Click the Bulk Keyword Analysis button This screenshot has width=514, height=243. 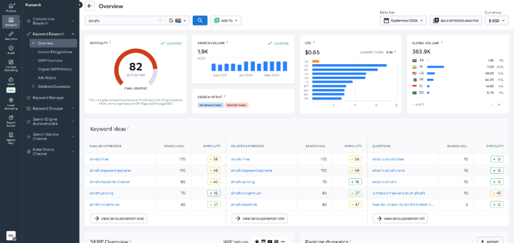(x=456, y=20)
